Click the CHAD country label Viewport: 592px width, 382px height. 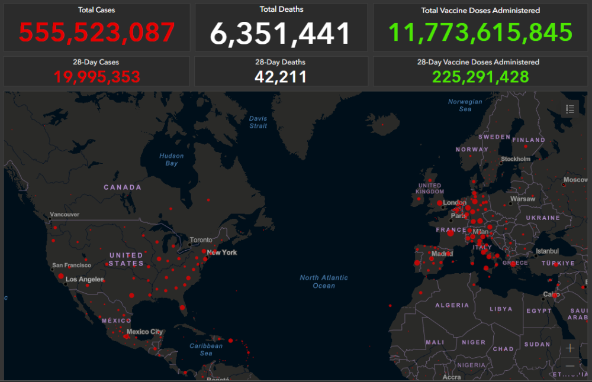503,349
